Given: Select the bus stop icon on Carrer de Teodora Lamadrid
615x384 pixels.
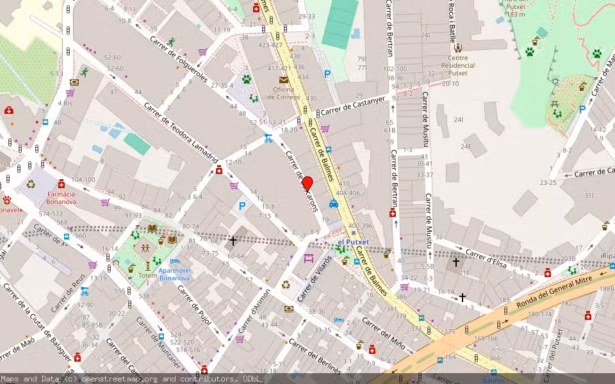Looking at the screenshot, I should point(45,122).
